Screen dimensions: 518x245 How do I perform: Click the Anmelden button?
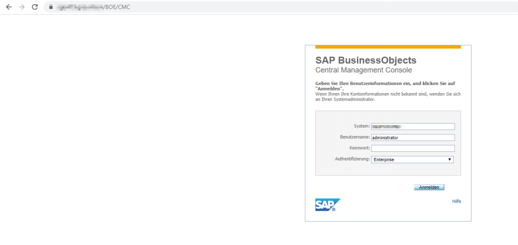(429, 187)
